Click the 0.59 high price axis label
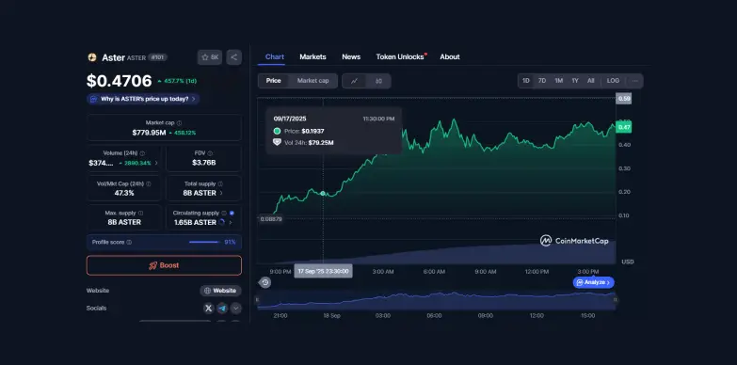The height and width of the screenshot is (365, 737). tap(624, 98)
